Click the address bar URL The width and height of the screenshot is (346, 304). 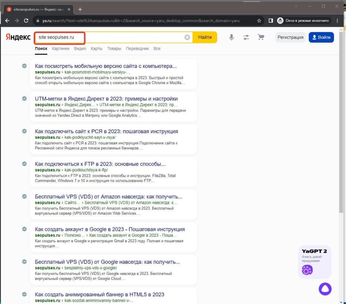click(141, 21)
